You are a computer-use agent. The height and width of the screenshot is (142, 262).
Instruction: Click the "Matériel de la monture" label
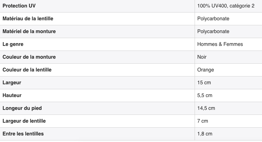tap(29, 32)
